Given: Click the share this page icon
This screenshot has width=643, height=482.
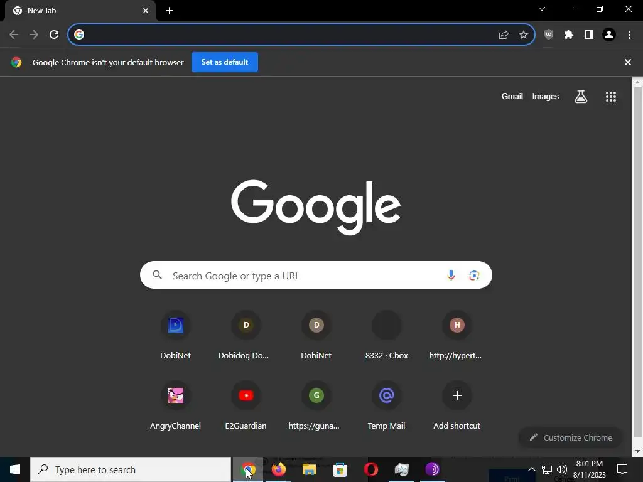Looking at the screenshot, I should (x=504, y=35).
